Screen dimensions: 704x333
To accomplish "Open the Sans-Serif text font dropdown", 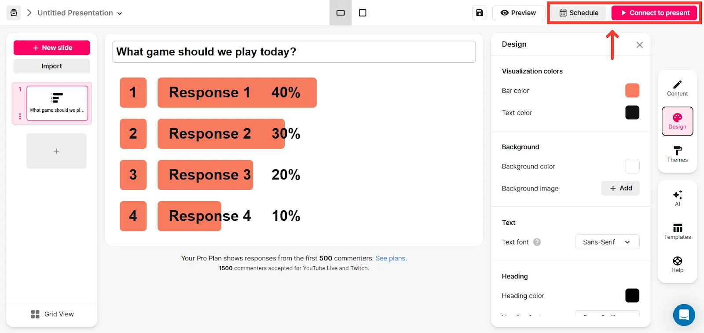I will click(607, 242).
